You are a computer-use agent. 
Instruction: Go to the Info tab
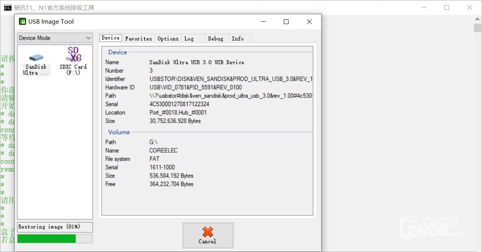[238, 38]
